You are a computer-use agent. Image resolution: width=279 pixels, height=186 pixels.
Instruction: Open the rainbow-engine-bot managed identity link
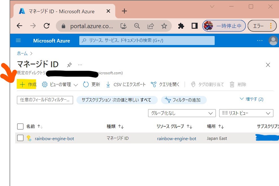click(x=54, y=139)
